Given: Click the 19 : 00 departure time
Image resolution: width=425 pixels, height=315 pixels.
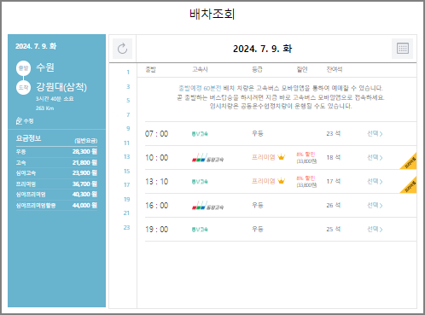Looking at the screenshot, I should tap(156, 230).
